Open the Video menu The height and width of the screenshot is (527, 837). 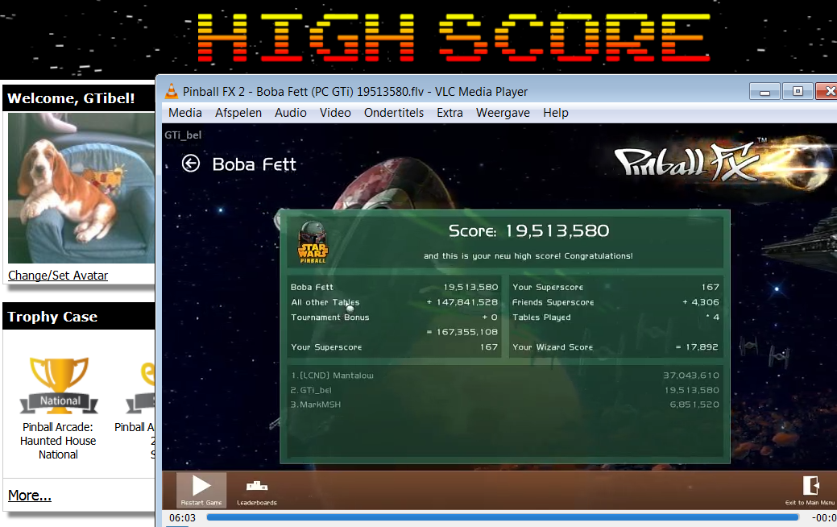pyautogui.click(x=335, y=113)
